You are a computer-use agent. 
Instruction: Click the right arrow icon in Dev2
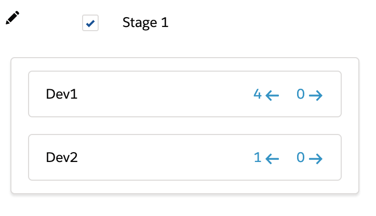point(316,159)
